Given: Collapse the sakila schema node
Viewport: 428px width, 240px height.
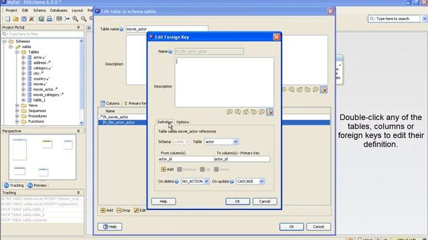Looking at the screenshot, I should 11,47.
